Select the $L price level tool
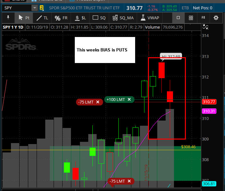This screenshot has width=225, height=191. point(80,18)
